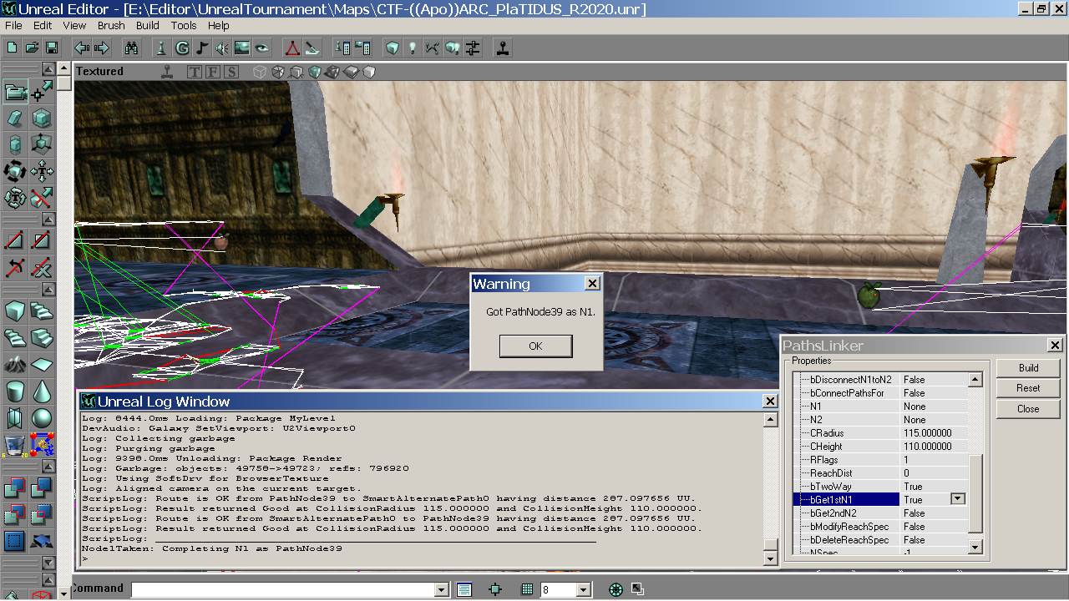Screen dimensions: 1069x601
Task: Toggle rotation grid wheel icon in bottom bar
Action: pos(616,589)
